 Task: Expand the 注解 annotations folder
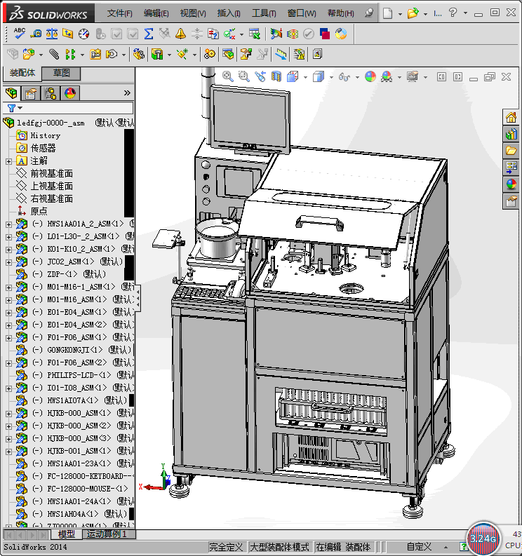coord(8,161)
